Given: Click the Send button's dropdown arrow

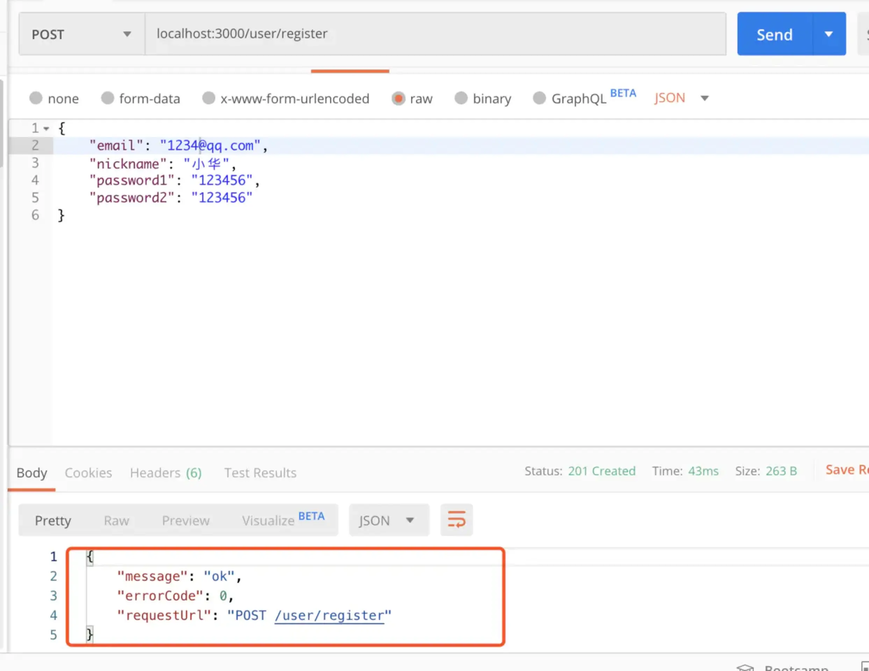Looking at the screenshot, I should pyautogui.click(x=829, y=34).
